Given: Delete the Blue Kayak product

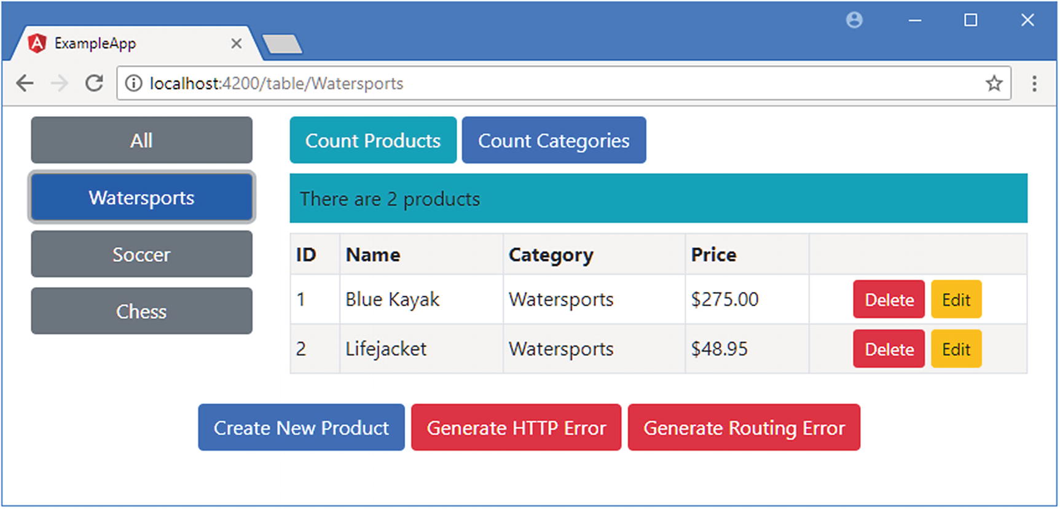Looking at the screenshot, I should click(889, 299).
